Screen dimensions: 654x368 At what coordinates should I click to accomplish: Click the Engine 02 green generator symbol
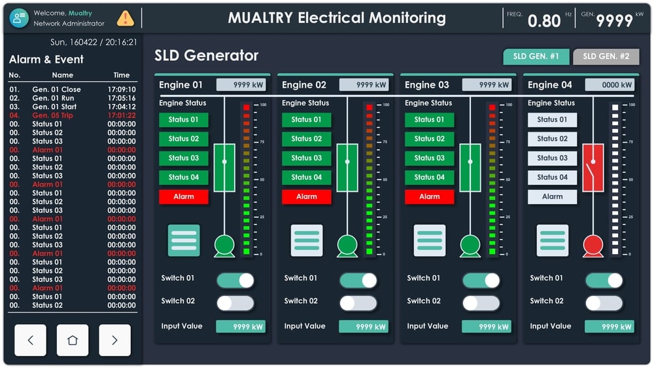pos(347,245)
